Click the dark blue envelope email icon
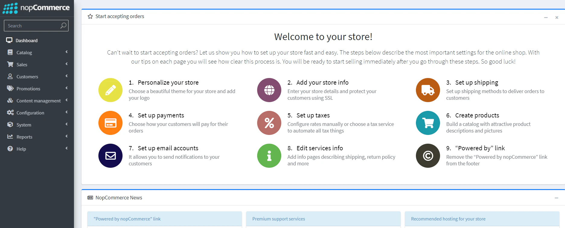This screenshot has height=228, width=565. click(x=110, y=156)
